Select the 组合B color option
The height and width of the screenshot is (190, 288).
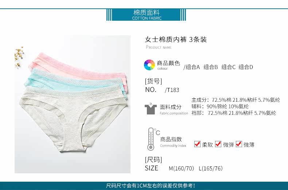210,67
